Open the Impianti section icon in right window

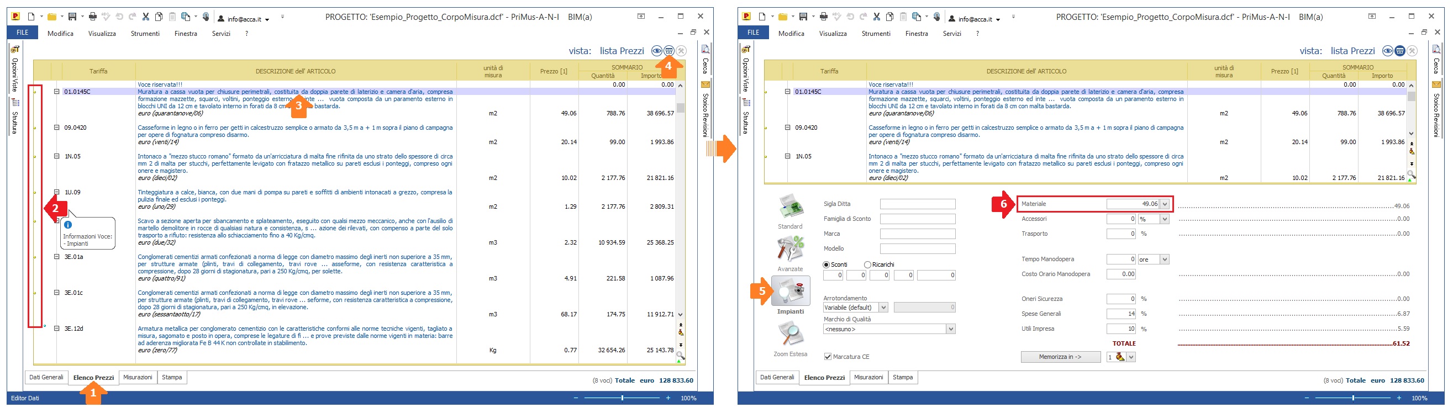[x=790, y=292]
